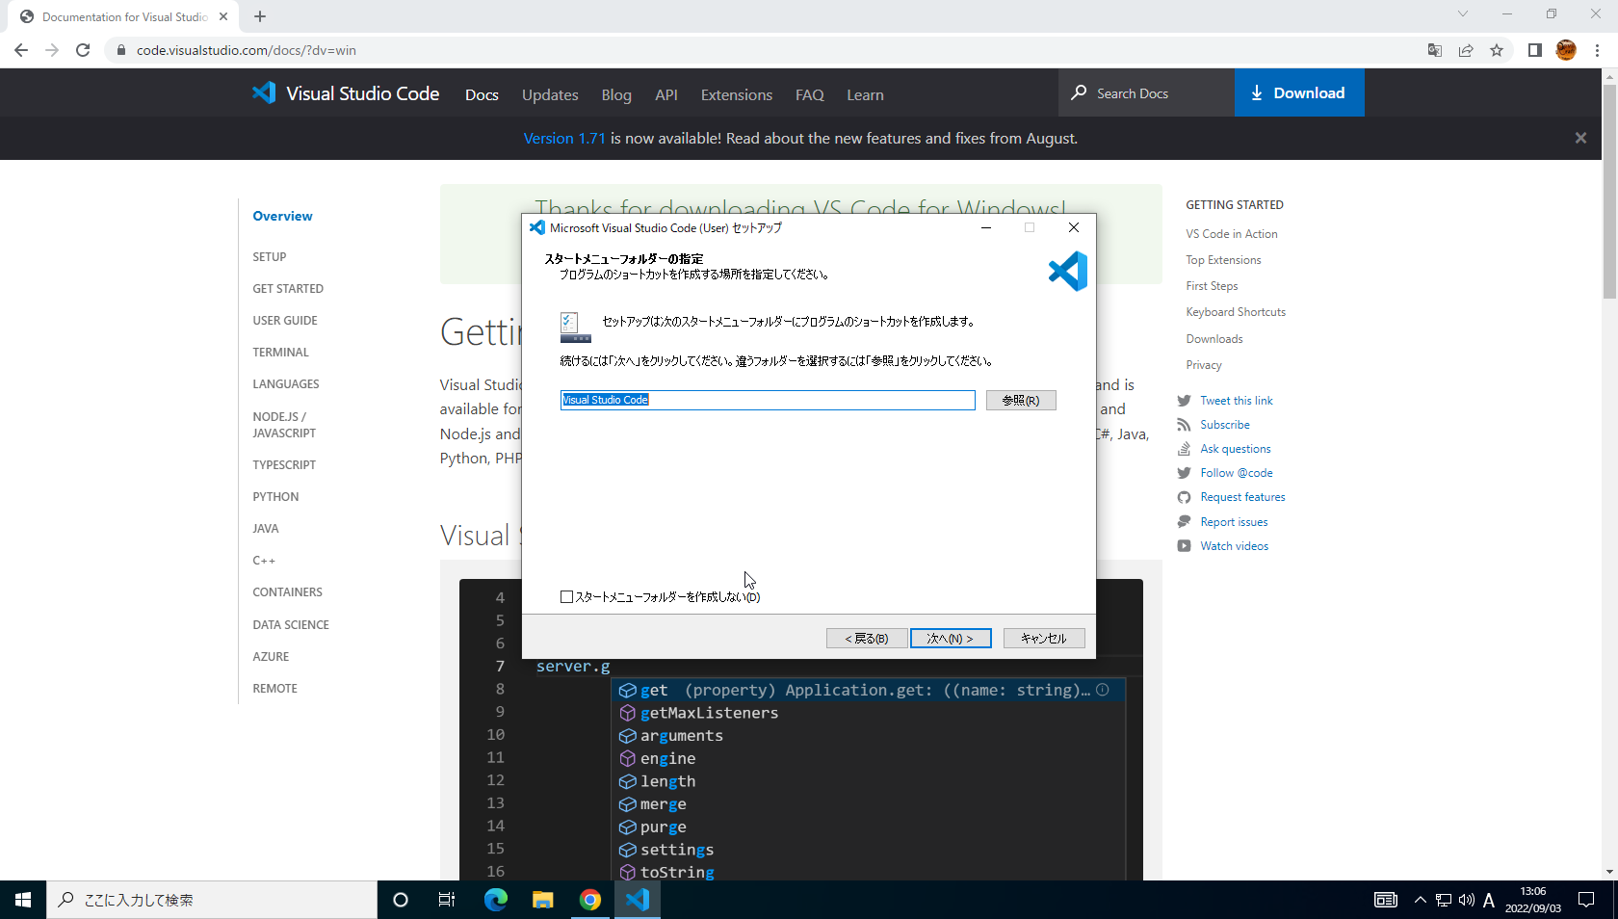Viewport: 1618px width, 919px height.
Task: Click the blue Download button
Action: (1299, 92)
